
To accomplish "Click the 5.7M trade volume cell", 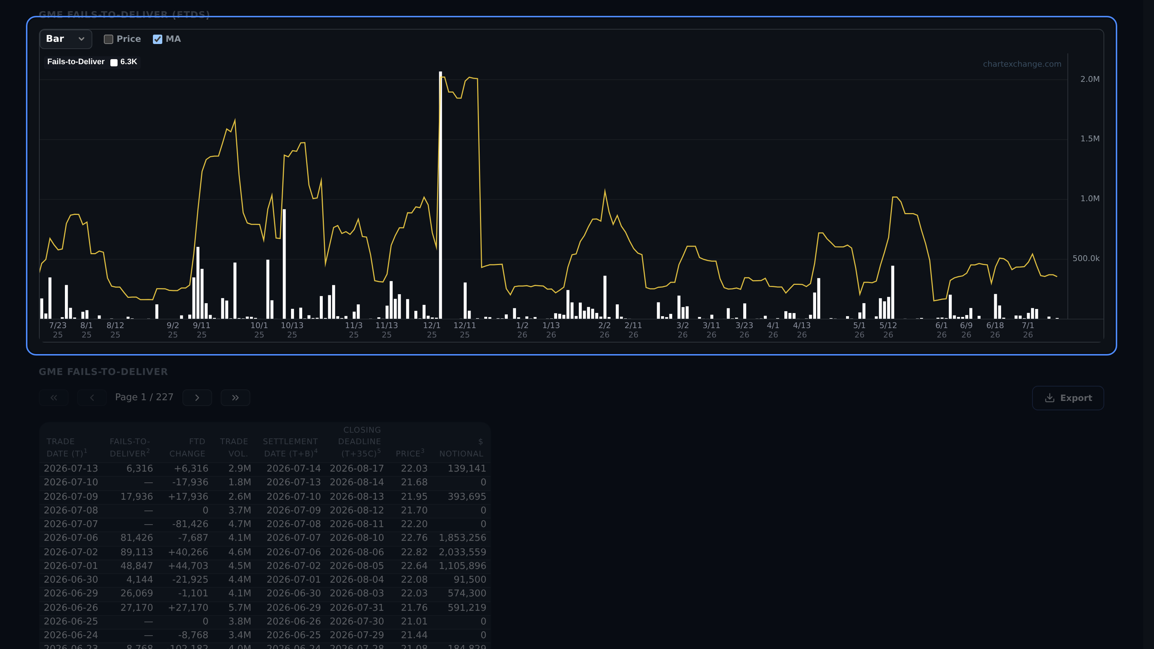I will click(x=240, y=607).
